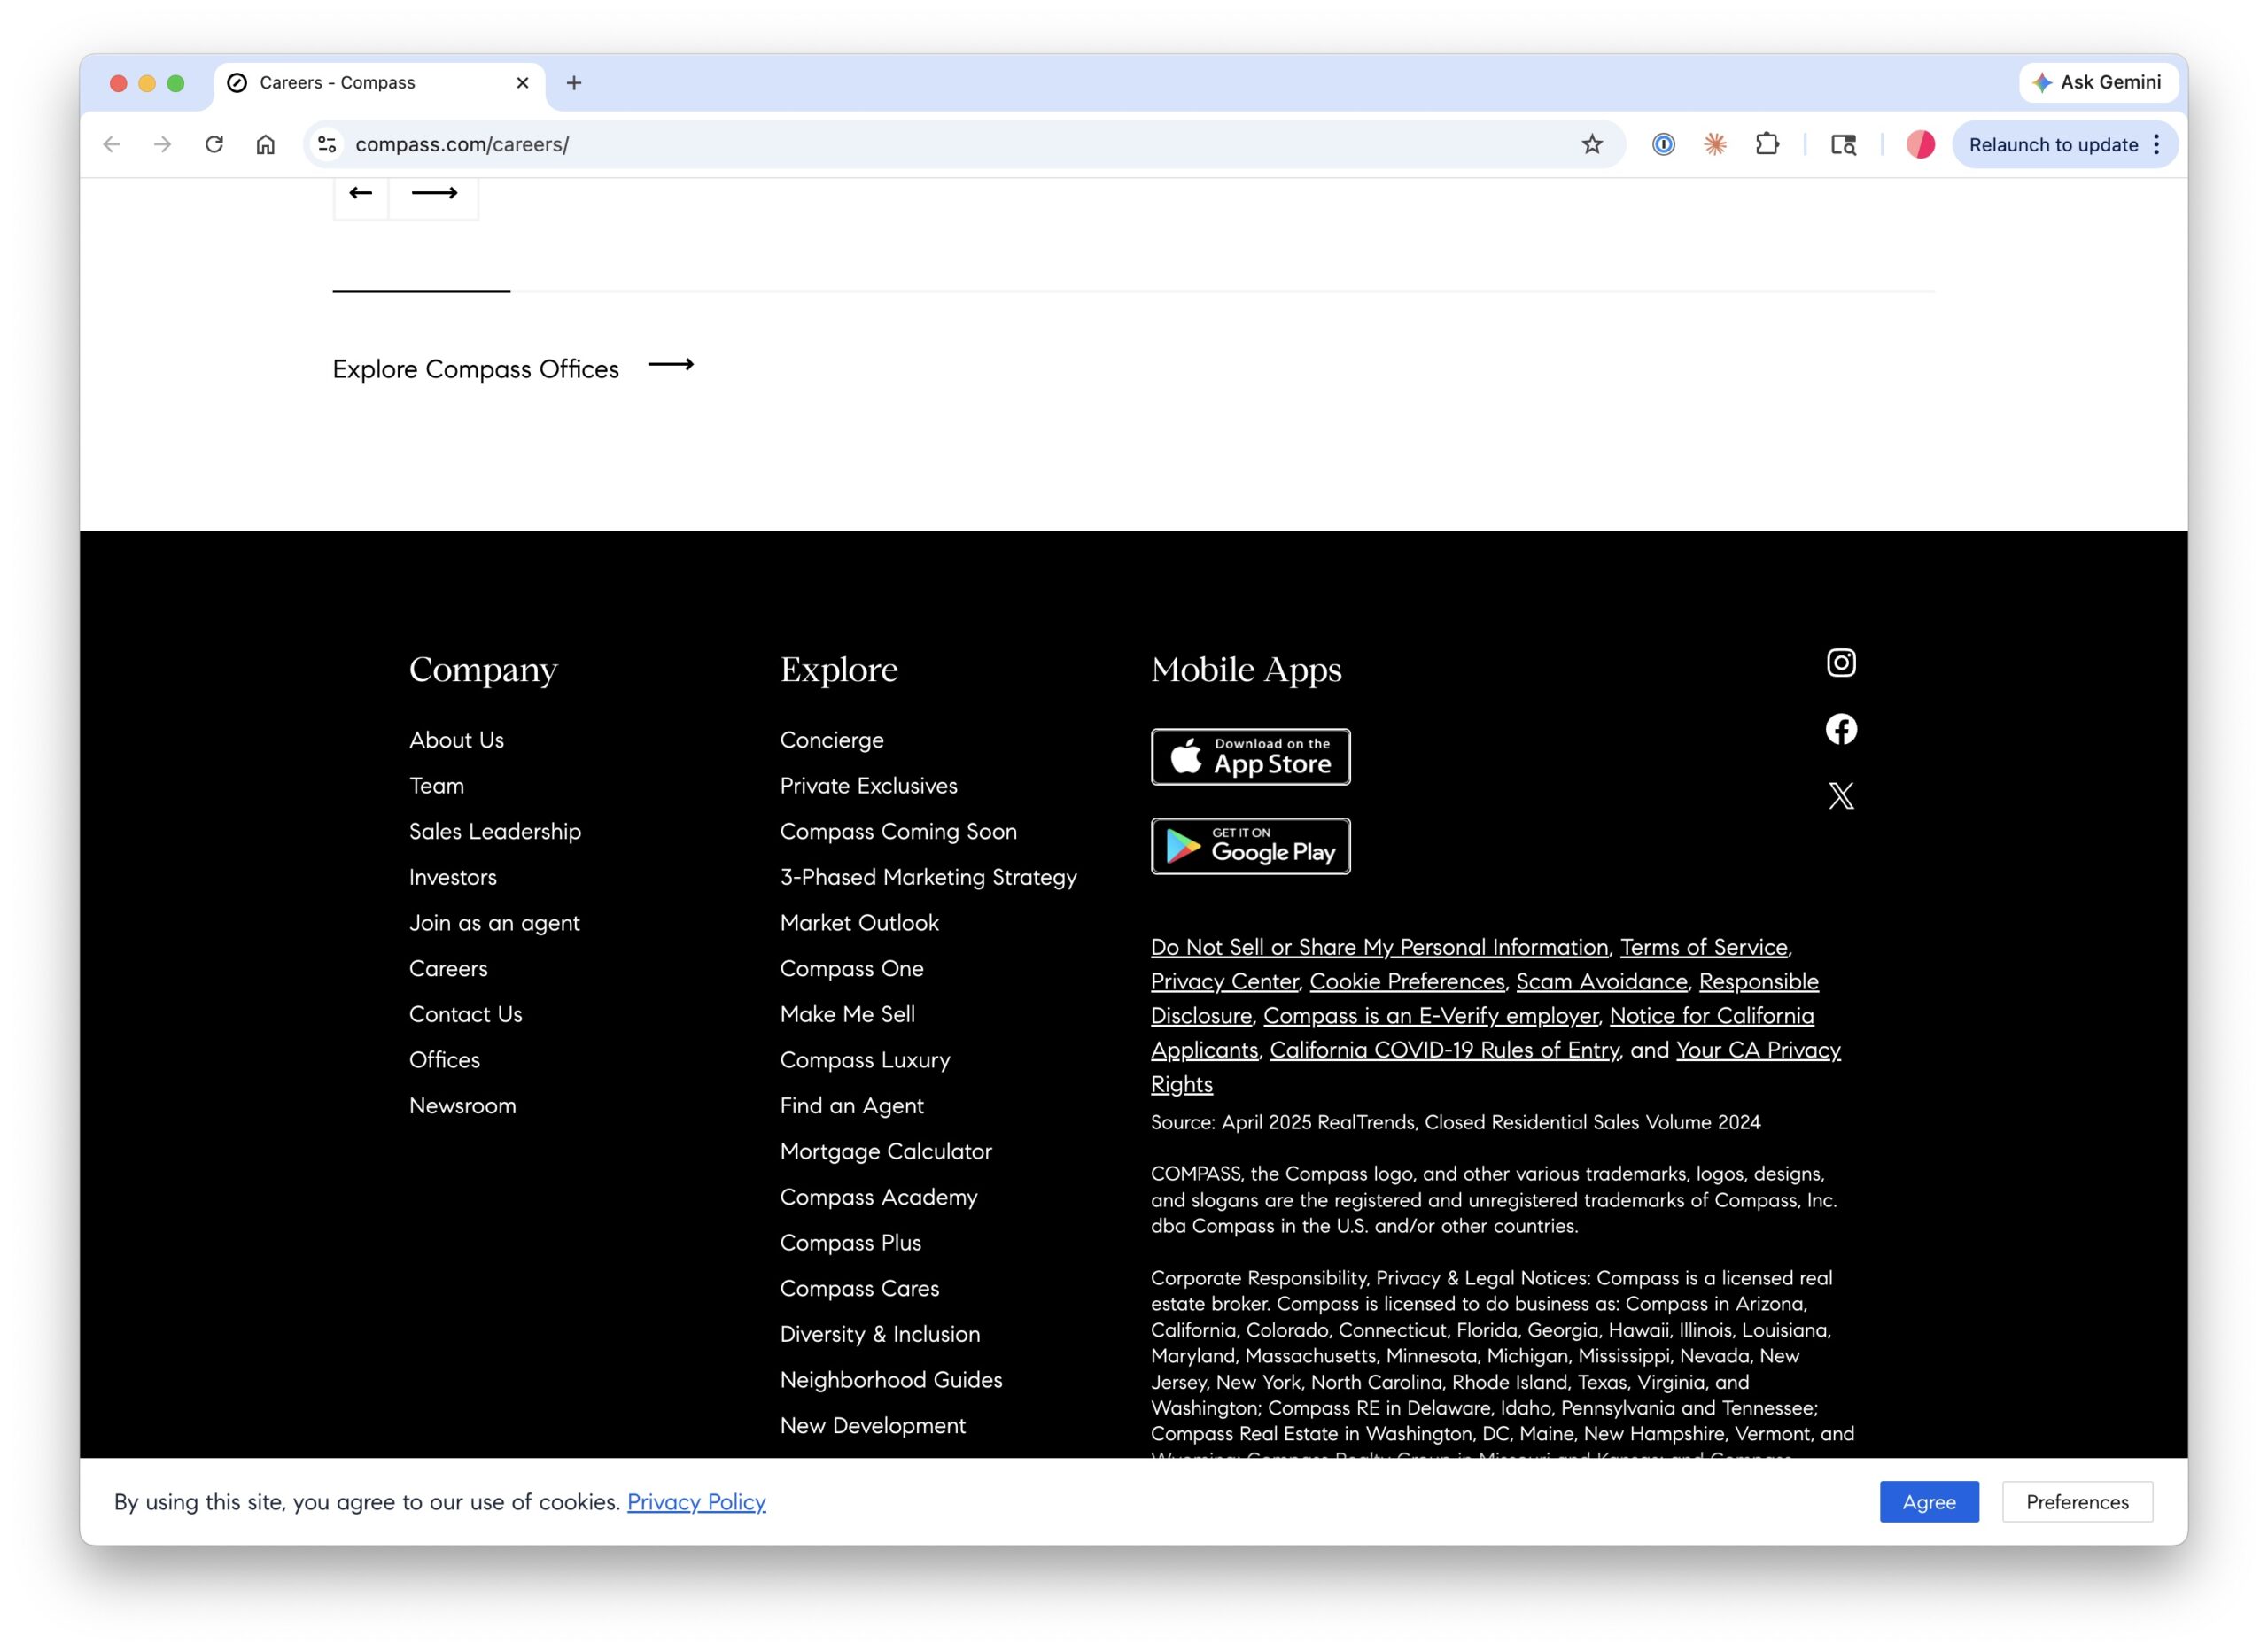The height and width of the screenshot is (1651, 2268).
Task: Open Compass Instagram page icon
Action: 1840,663
